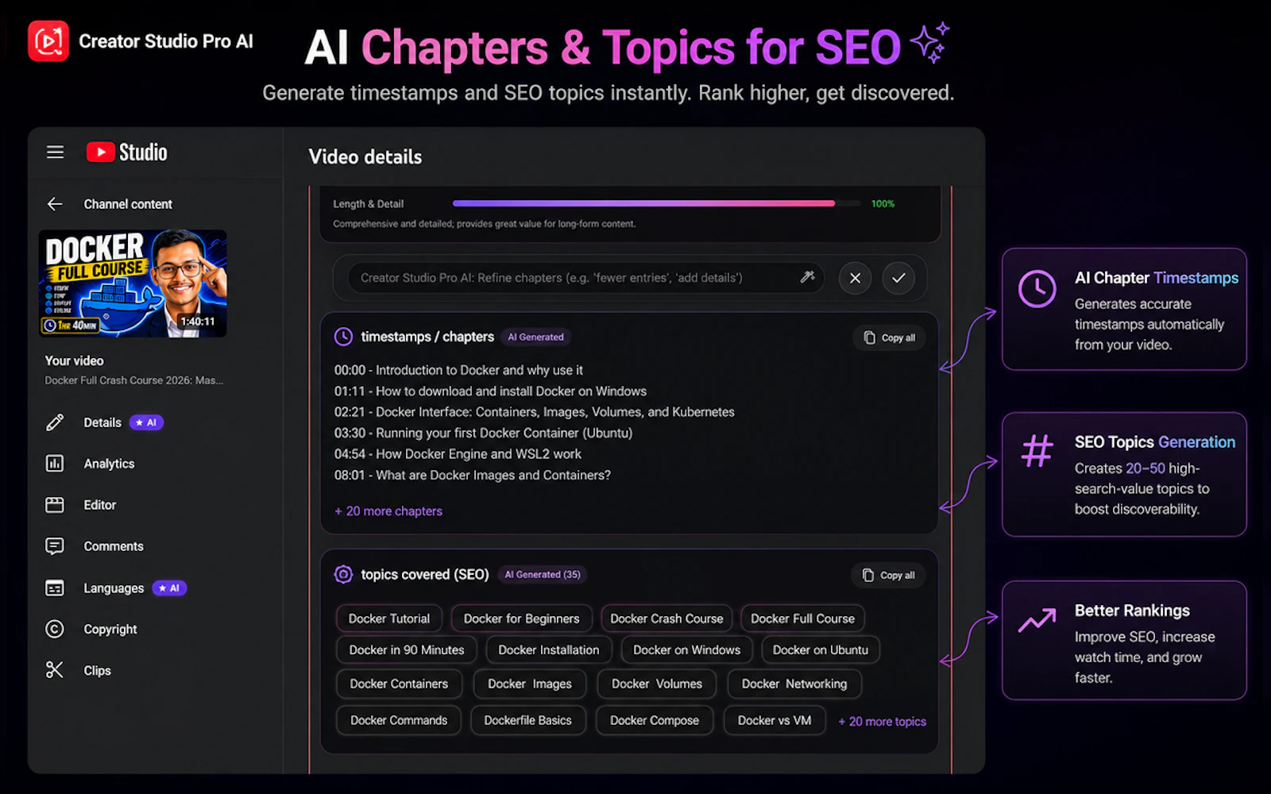Click the magic wand refine icon

coord(807,277)
